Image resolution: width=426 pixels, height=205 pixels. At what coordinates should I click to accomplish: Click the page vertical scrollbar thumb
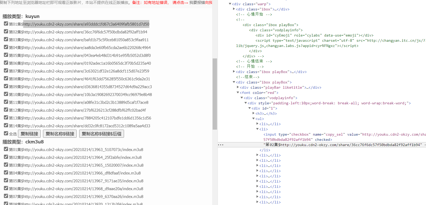[215, 94]
